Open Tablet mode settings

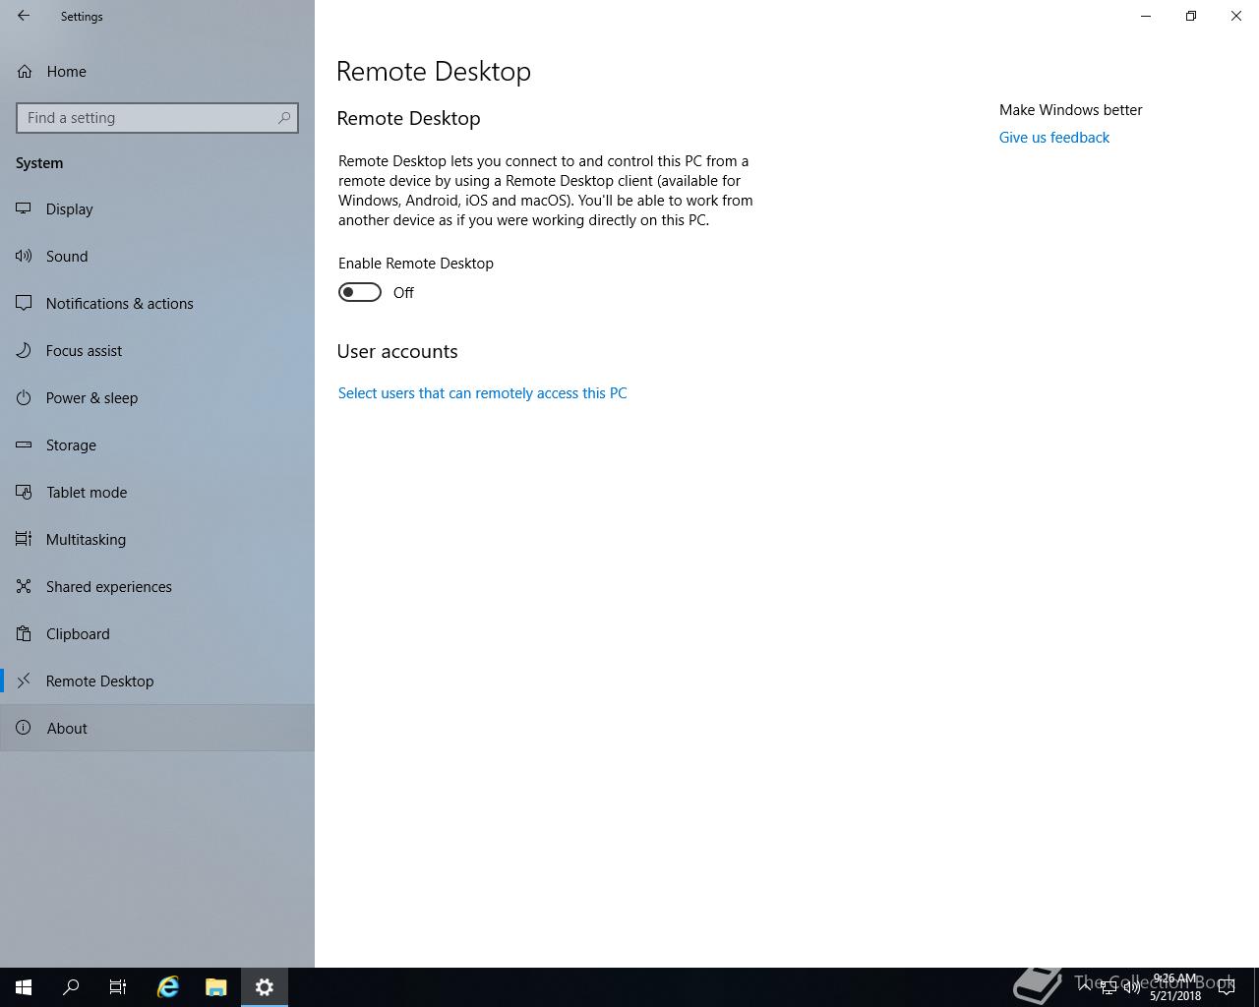tap(157, 492)
